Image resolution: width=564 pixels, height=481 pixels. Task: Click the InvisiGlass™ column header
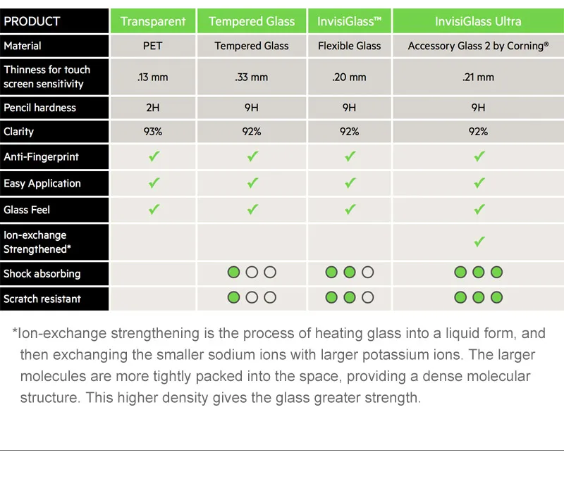pos(349,21)
